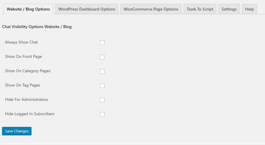This screenshot has width=265, height=145.
Task: Open the WordPress Dashboard Options tab
Action: click(x=87, y=9)
